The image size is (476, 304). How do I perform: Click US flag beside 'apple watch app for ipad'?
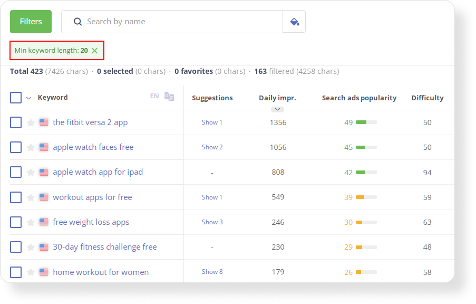tap(44, 172)
